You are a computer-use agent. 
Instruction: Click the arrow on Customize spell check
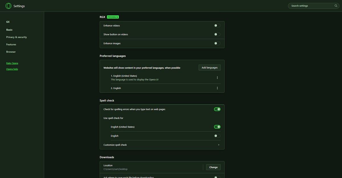(x=219, y=145)
